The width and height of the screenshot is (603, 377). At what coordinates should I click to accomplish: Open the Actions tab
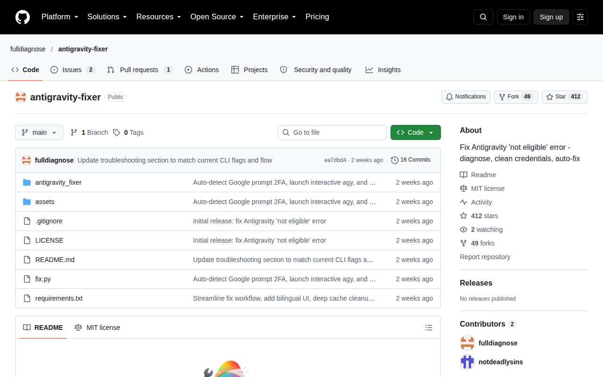tap(202, 70)
